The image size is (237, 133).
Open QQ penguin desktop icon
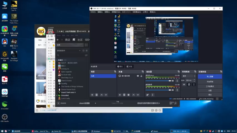[x=4, y=43]
